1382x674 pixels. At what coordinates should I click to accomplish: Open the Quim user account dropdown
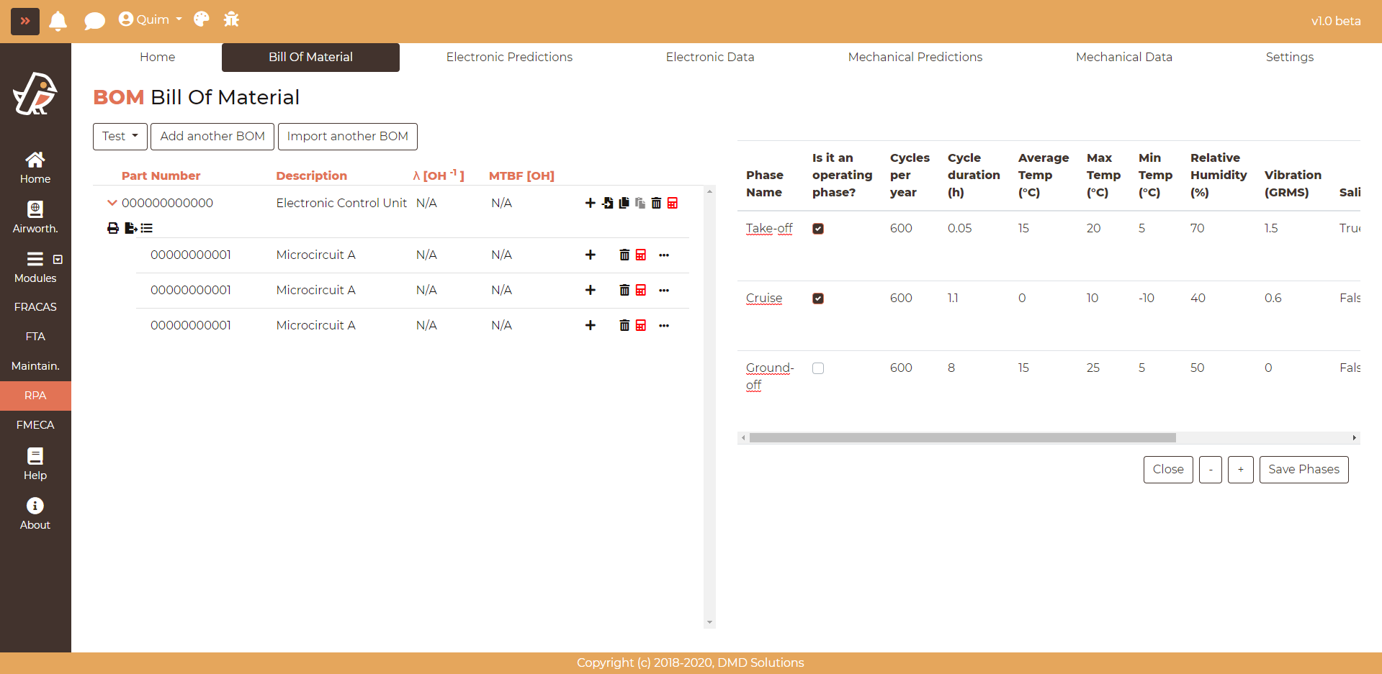coord(151,19)
